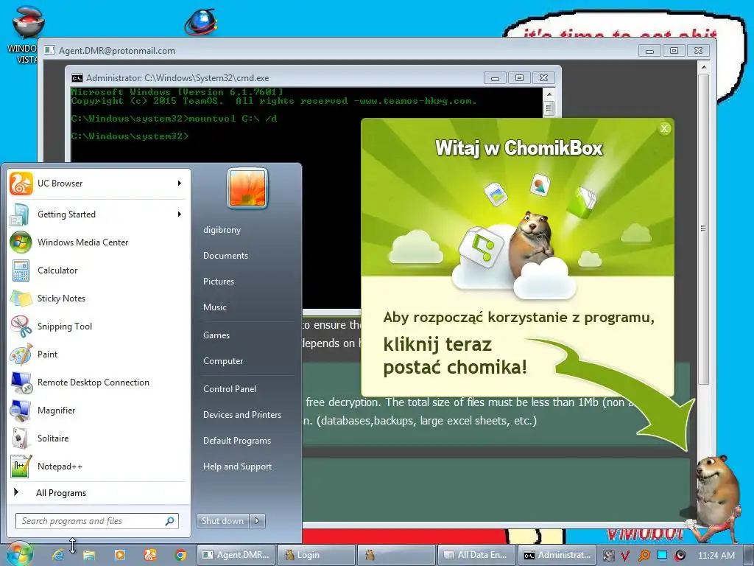Show All Programs list

tap(99, 493)
